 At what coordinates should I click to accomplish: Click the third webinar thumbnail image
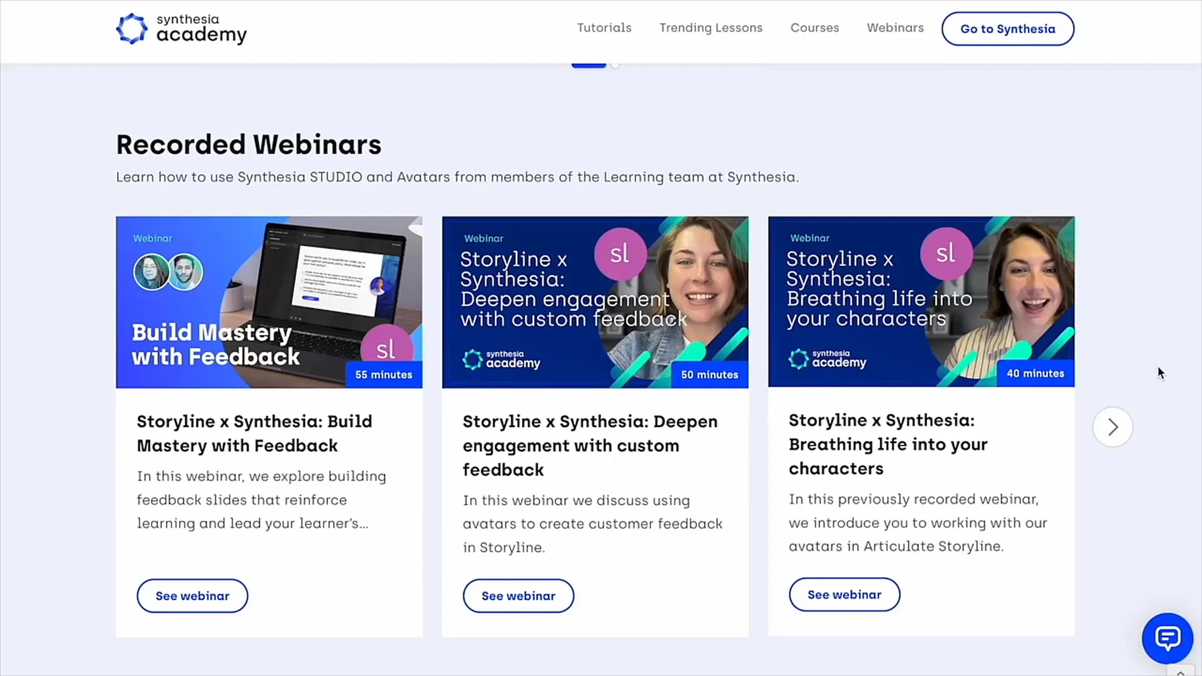click(x=922, y=301)
